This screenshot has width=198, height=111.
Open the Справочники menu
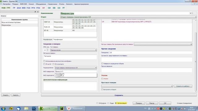52,4
